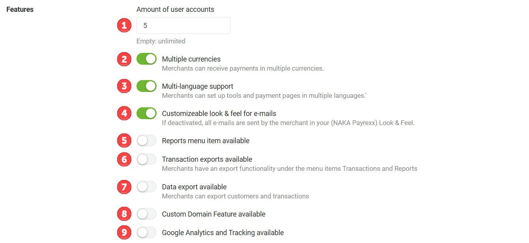This screenshot has width=529, height=243.
Task: Click the red number 2 badge
Action: (x=124, y=60)
